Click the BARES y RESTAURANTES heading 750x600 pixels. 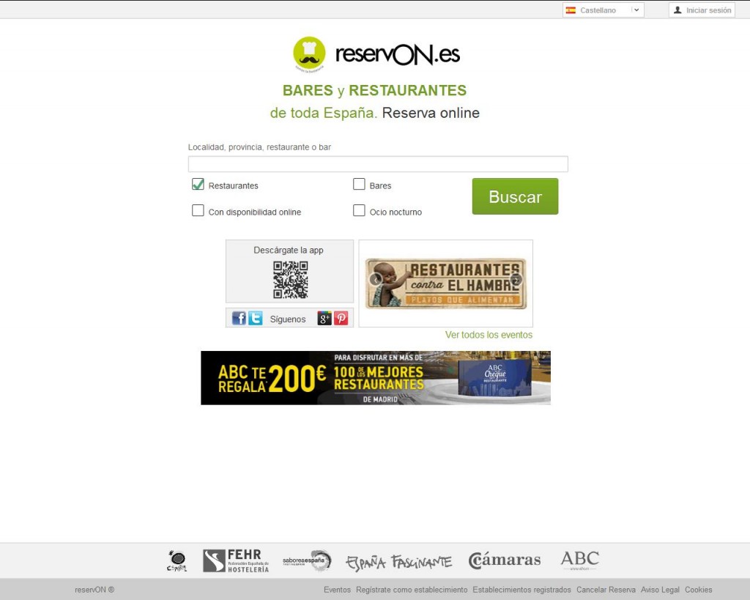(374, 90)
